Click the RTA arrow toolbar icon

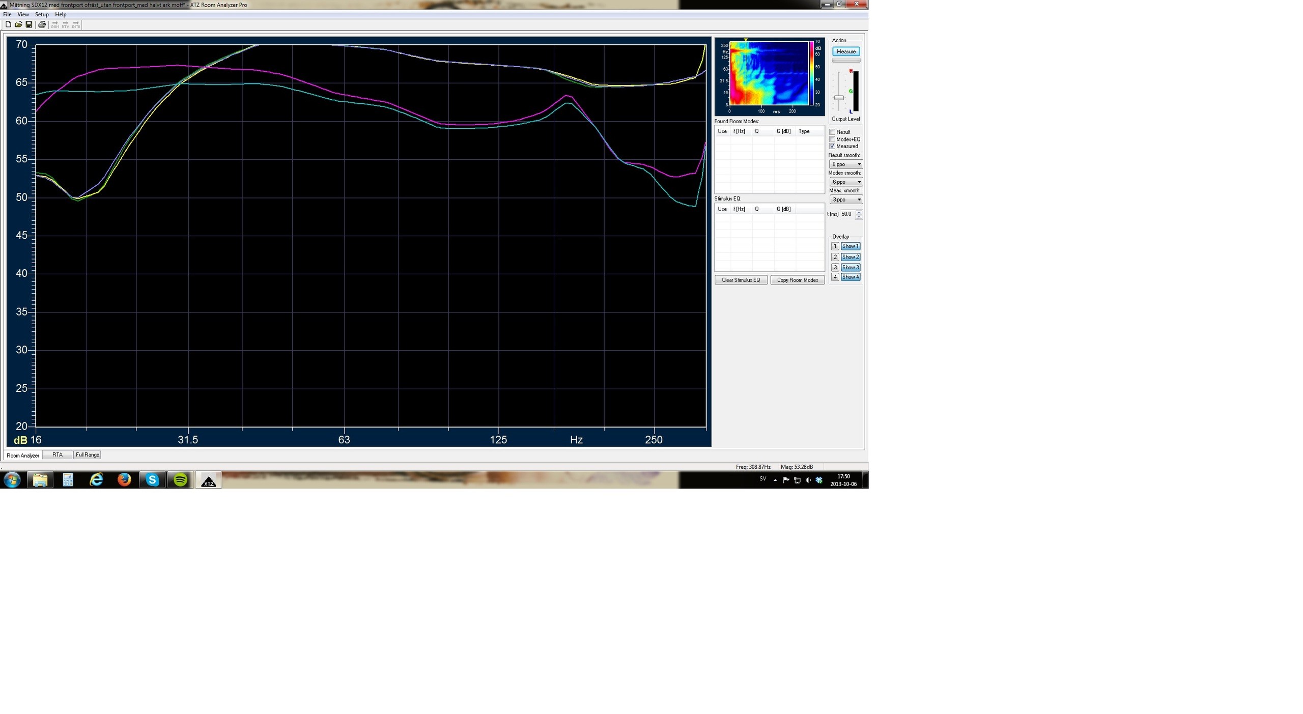tap(65, 24)
